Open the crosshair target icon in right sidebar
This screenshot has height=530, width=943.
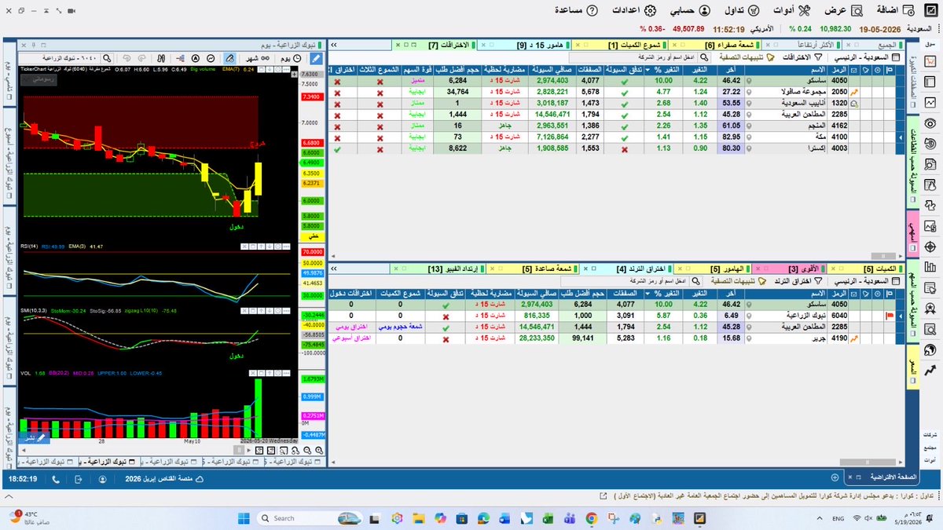[x=930, y=247]
